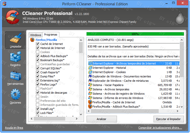
Task: Open the Registro (Registry) cubes icon
Action: point(16,57)
